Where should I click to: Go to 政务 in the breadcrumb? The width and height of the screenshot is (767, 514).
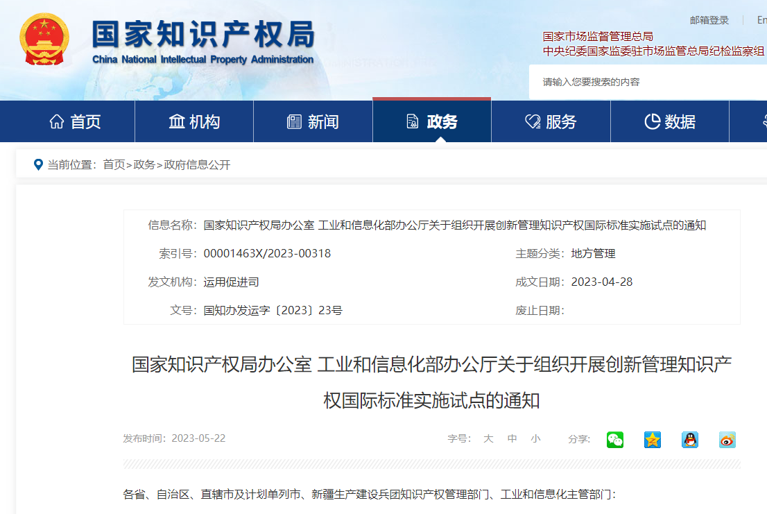tap(144, 165)
